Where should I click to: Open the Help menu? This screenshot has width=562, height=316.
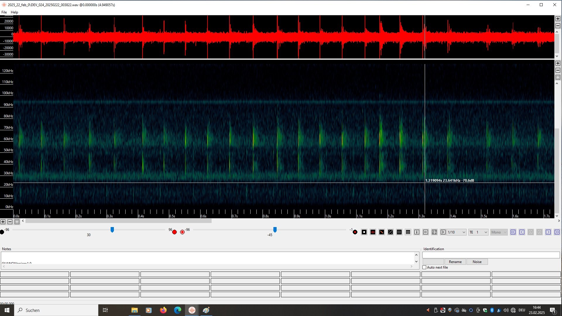pos(14,12)
